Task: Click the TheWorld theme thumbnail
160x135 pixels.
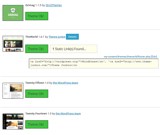Action: click(13, 44)
